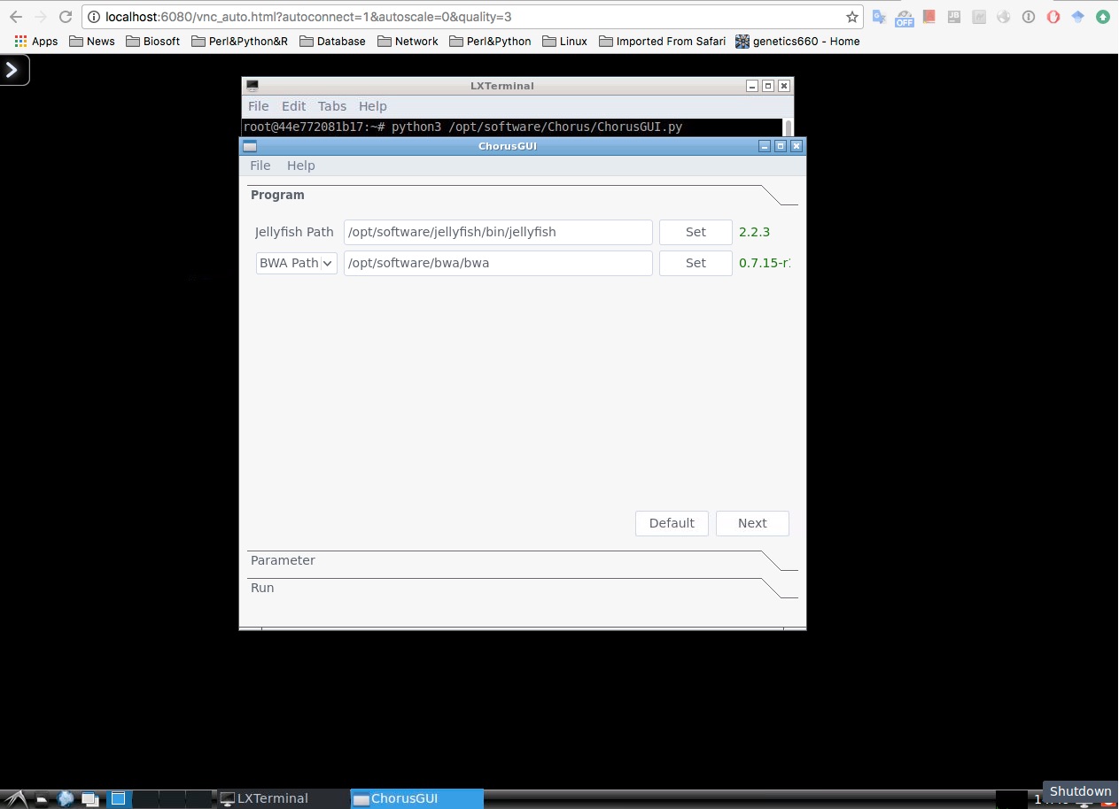
Task: Click the python3 command line in terminal
Action: click(462, 127)
